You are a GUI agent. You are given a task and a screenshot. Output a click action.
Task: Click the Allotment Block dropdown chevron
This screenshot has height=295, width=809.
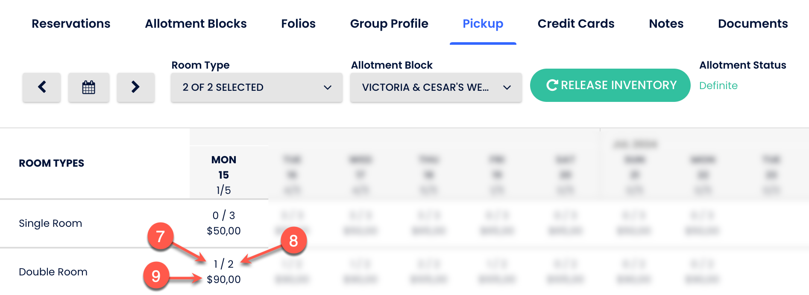507,87
